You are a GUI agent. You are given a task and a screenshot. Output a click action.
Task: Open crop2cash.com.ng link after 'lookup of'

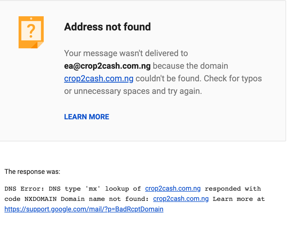click(173, 189)
